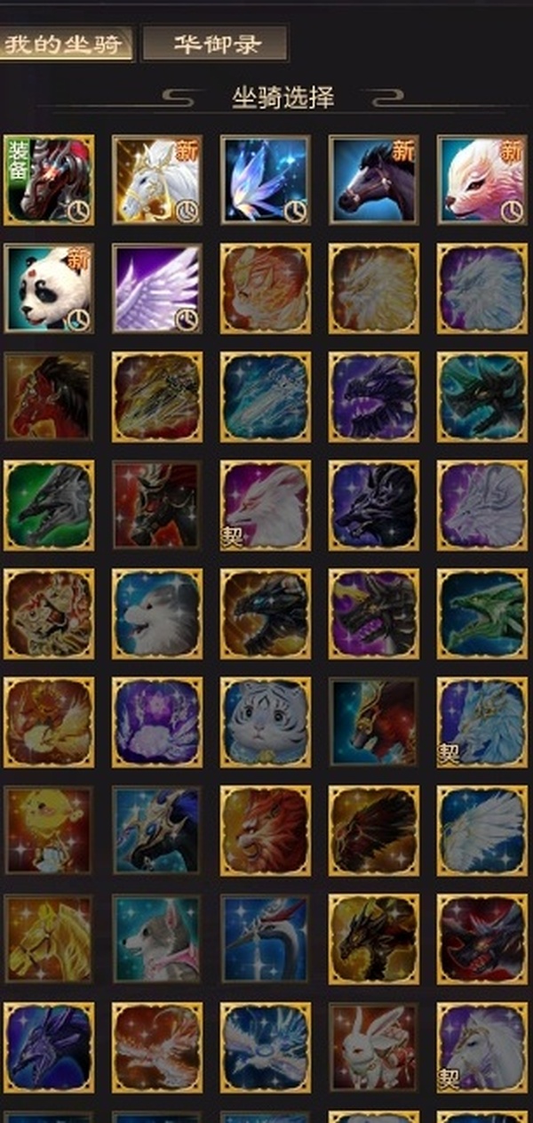Viewport: 533px width, 1123px height.
Task: Select the white golden-armored horse mount
Action: tap(157, 180)
